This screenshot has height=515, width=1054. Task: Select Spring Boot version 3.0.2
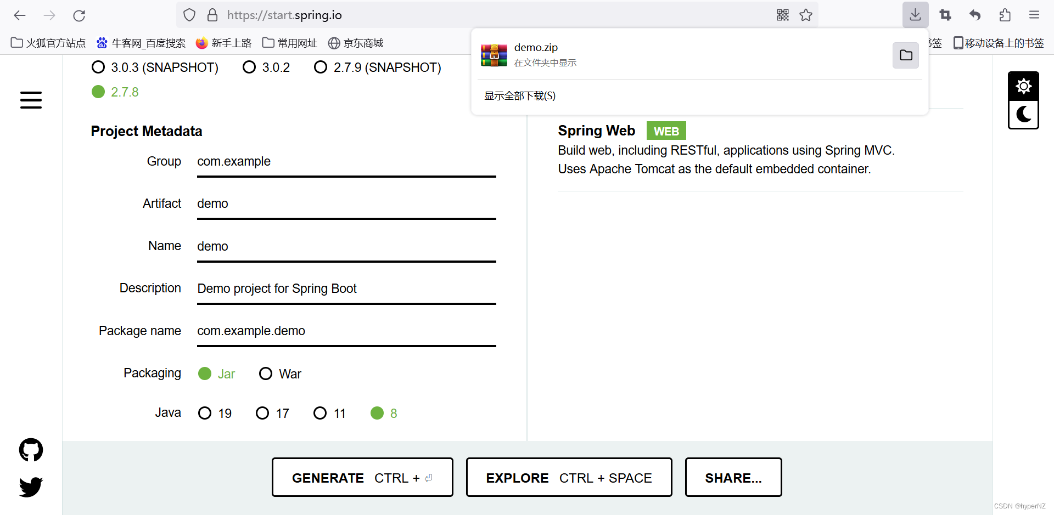pyautogui.click(x=266, y=67)
